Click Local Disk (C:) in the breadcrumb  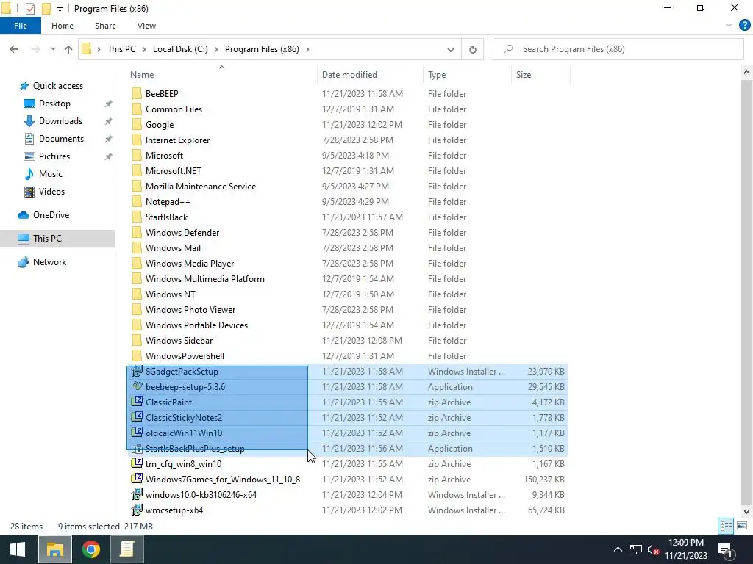click(180, 49)
